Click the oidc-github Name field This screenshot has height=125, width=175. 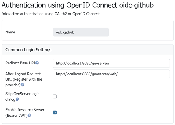81,32
